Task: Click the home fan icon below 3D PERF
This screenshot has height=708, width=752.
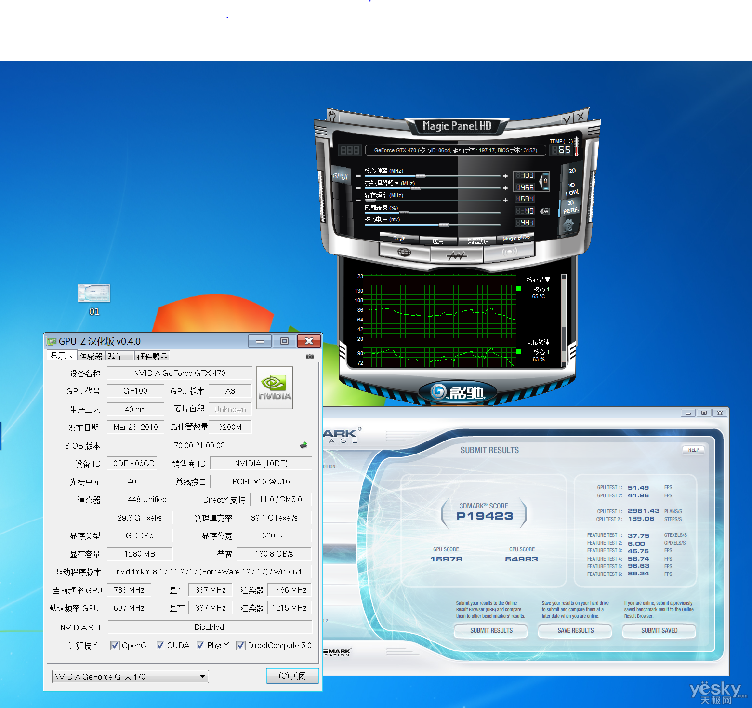Action: [568, 225]
